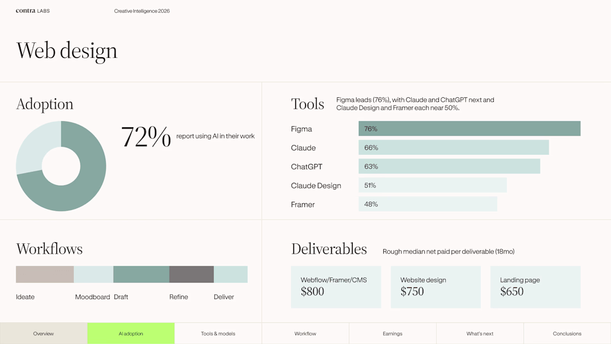Click the Moodboard label under Workflows

point(92,297)
